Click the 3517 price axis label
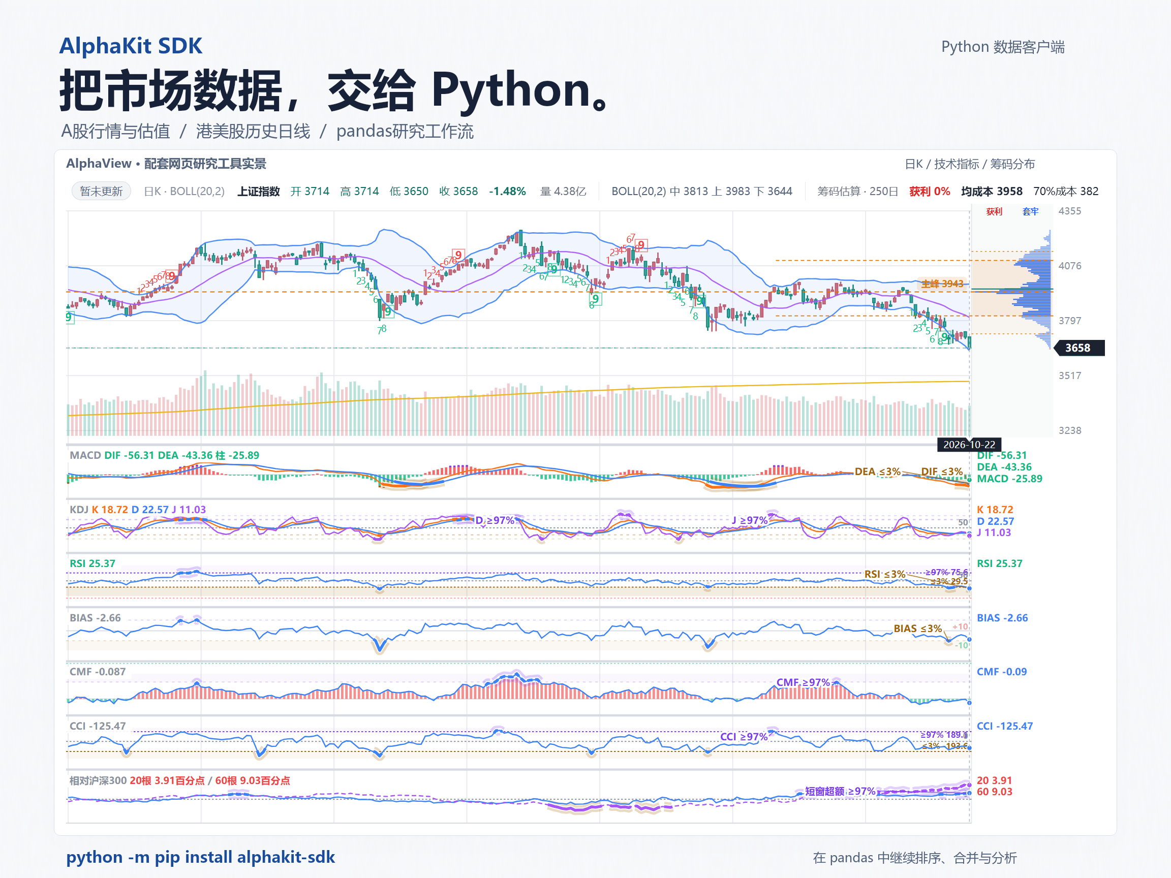 coord(1069,376)
